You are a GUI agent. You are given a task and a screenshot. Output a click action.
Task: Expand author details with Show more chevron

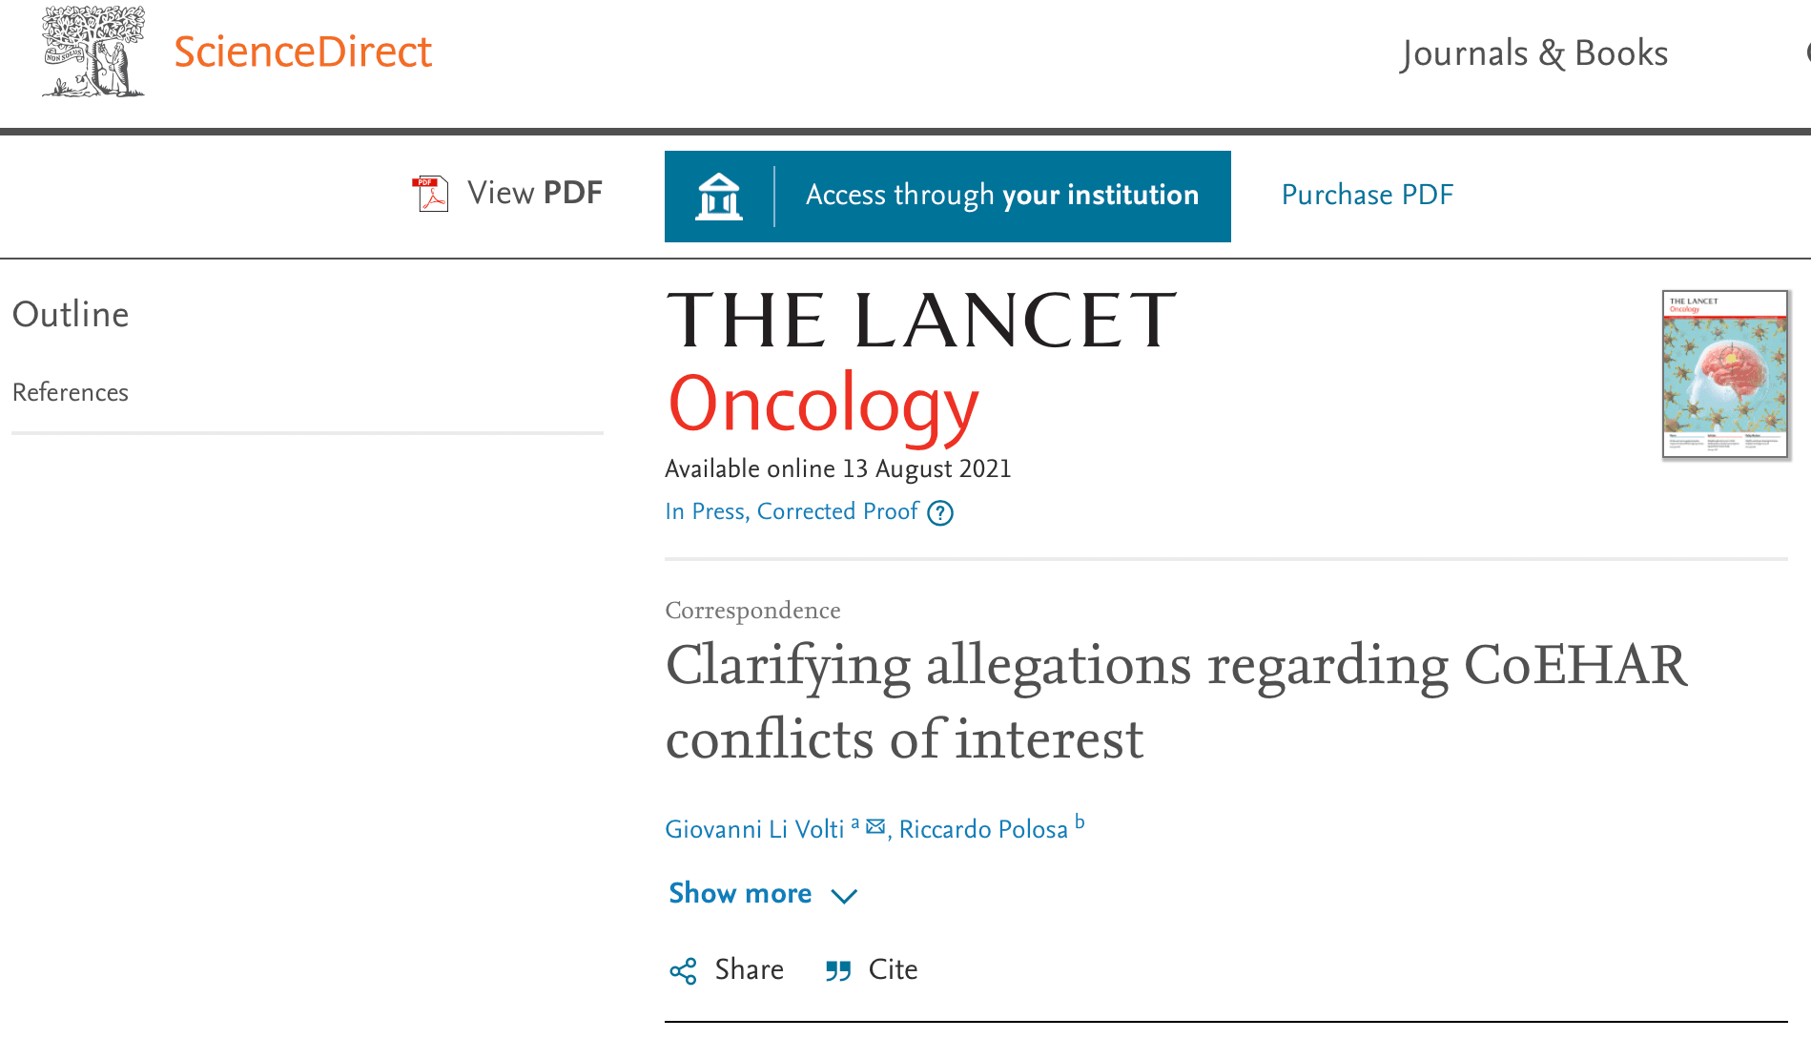(844, 896)
